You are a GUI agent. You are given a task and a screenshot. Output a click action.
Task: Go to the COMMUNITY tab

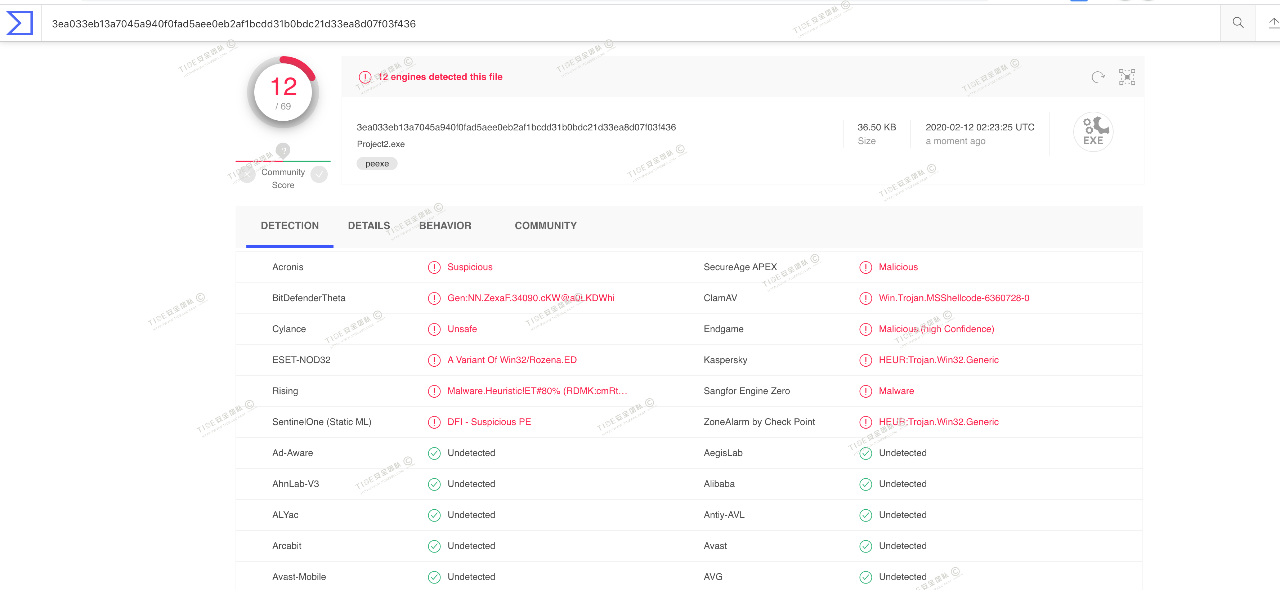point(545,225)
